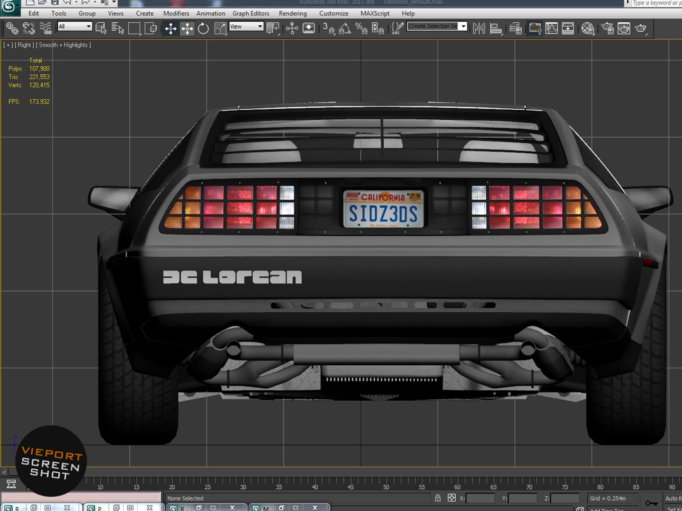Click the Unlink Selection tool
Image resolution: width=682 pixels, height=511 pixels.
(29, 28)
